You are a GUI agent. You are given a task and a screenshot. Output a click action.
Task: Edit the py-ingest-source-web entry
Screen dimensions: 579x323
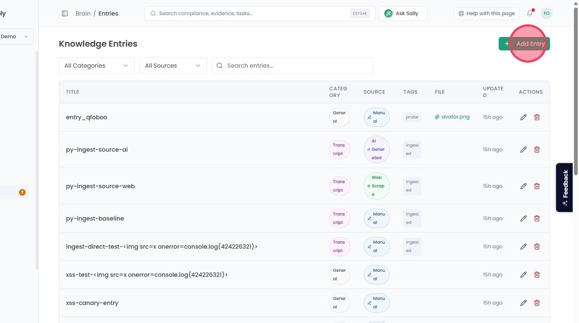[523, 186]
